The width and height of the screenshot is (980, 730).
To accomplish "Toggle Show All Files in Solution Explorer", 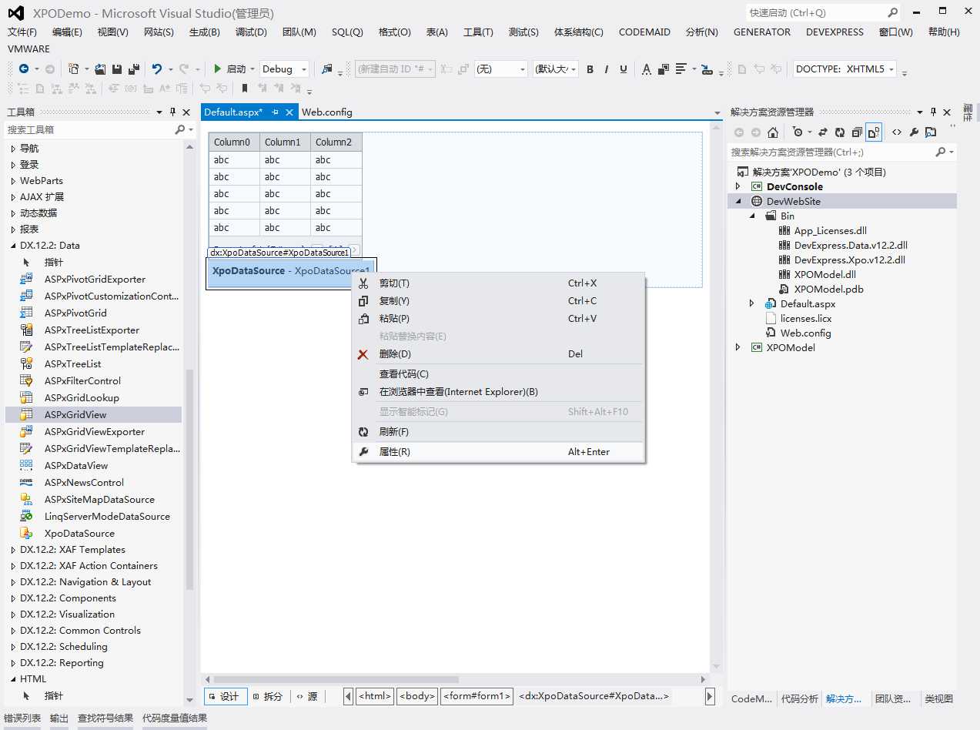I will point(874,132).
